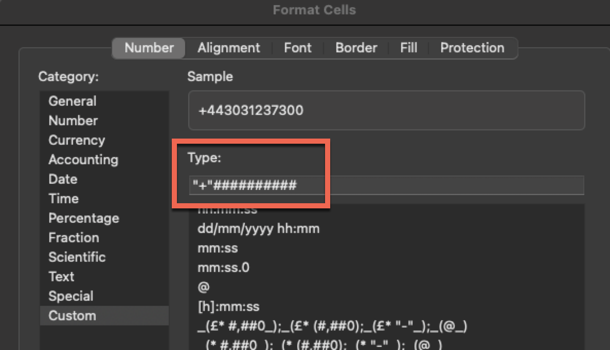Viewport: 610px width, 350px height.
Task: Open the Font tab
Action: pyautogui.click(x=297, y=48)
